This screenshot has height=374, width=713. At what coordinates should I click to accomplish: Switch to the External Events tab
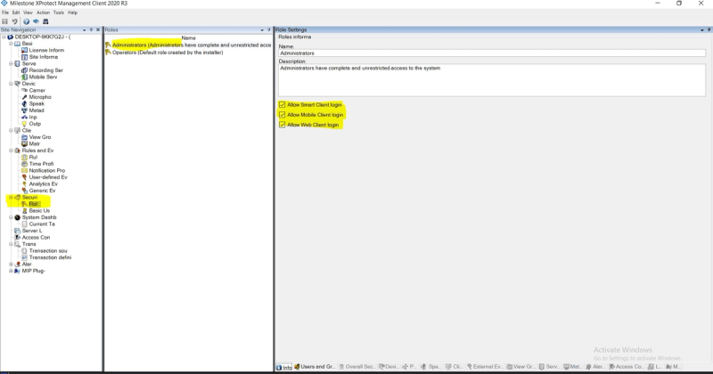pos(485,367)
